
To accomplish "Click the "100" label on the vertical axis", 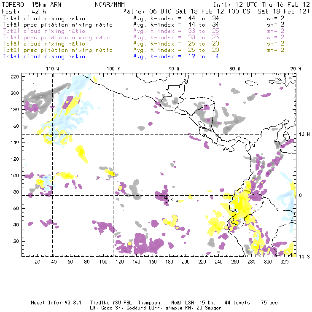I will [x=15, y=175].
